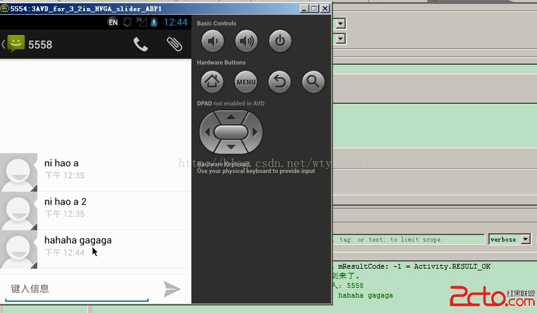Select the 'ni hao a' message
Viewport: 537px width, 313px height.
(61, 163)
